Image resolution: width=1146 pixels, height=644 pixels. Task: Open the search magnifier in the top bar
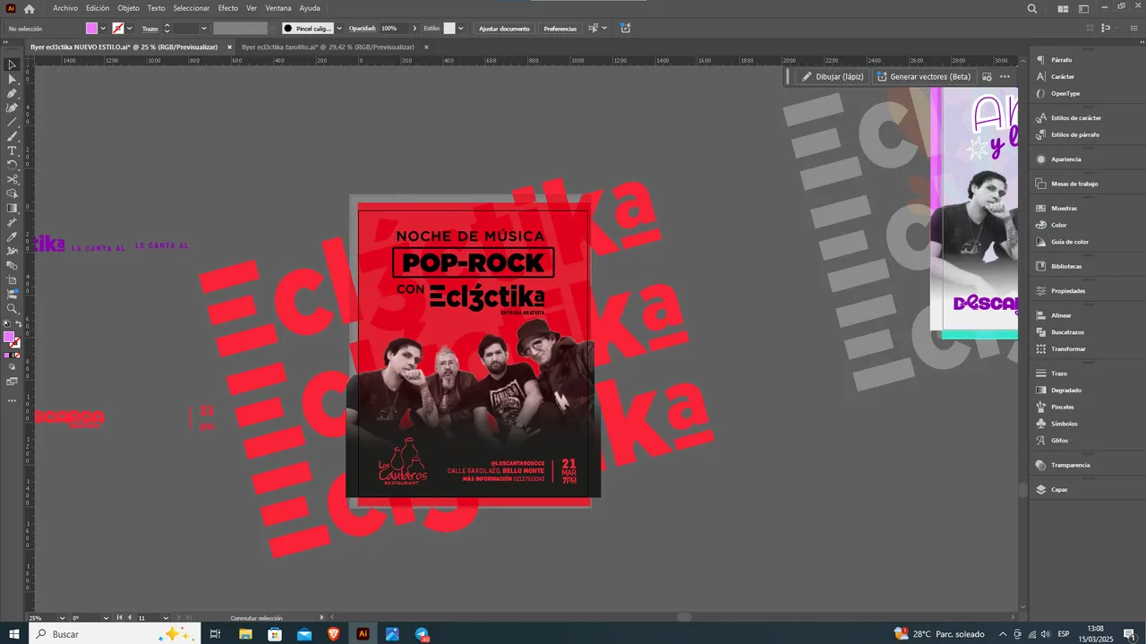1032,8
